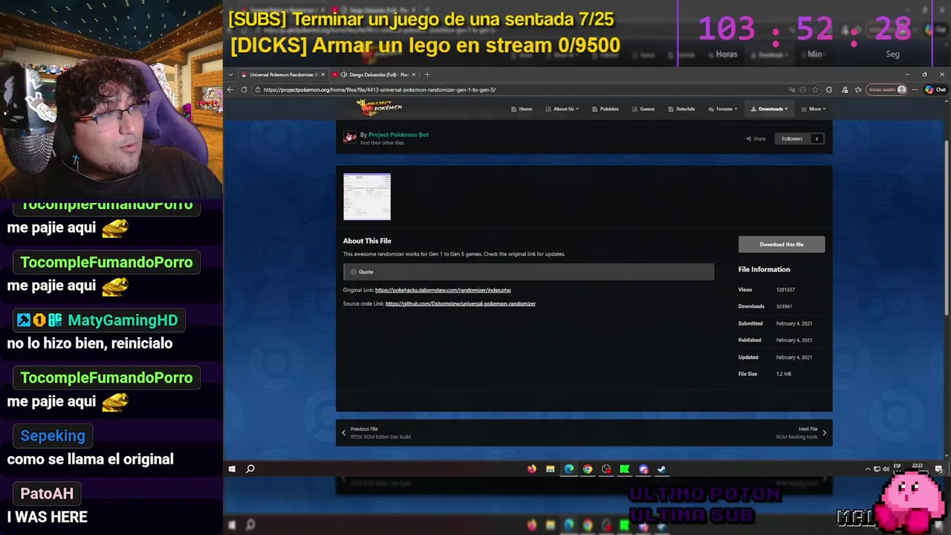Image resolution: width=951 pixels, height=535 pixels.
Task: Select the Updated date February 4, 2021
Action: pyautogui.click(x=793, y=357)
